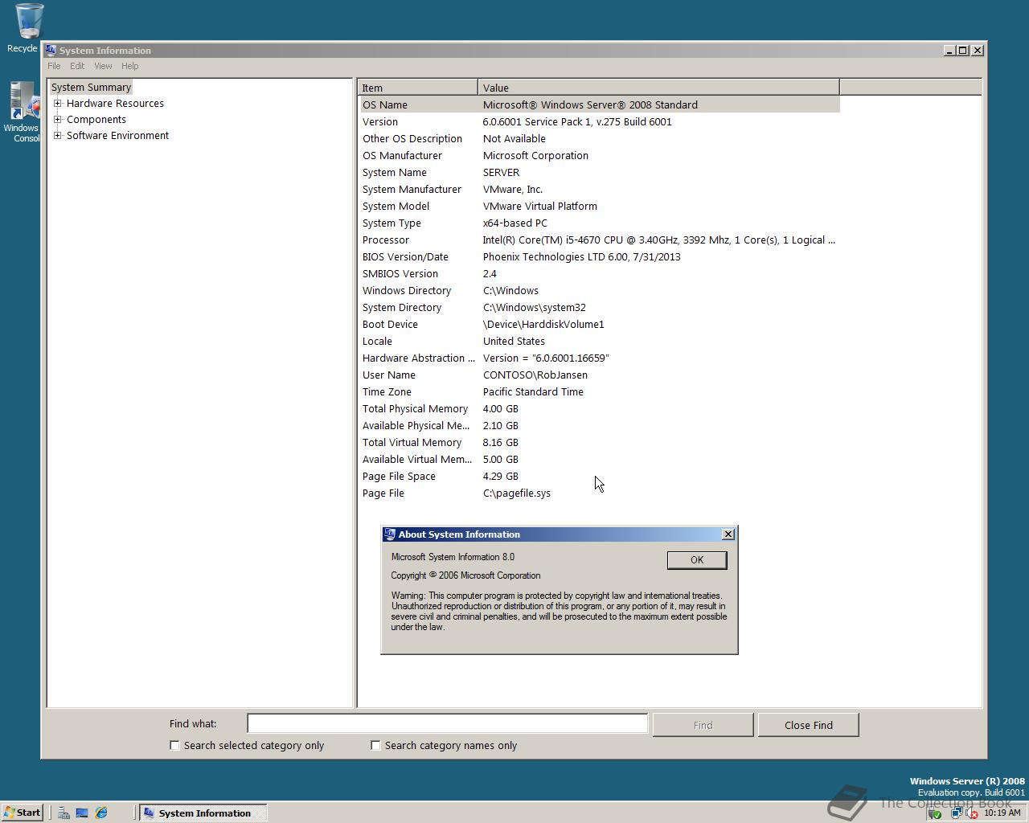The height and width of the screenshot is (823, 1029).
Task: Select the Software Environment label
Action: click(117, 136)
